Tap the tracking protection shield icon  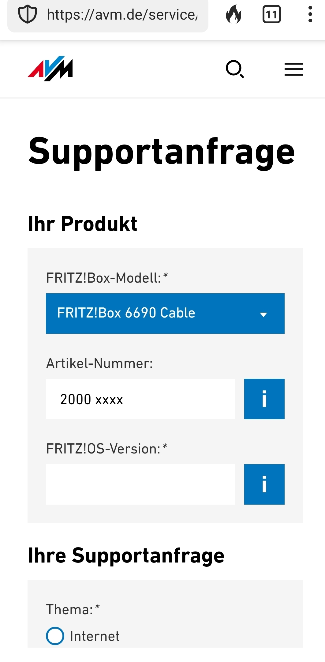click(x=28, y=14)
